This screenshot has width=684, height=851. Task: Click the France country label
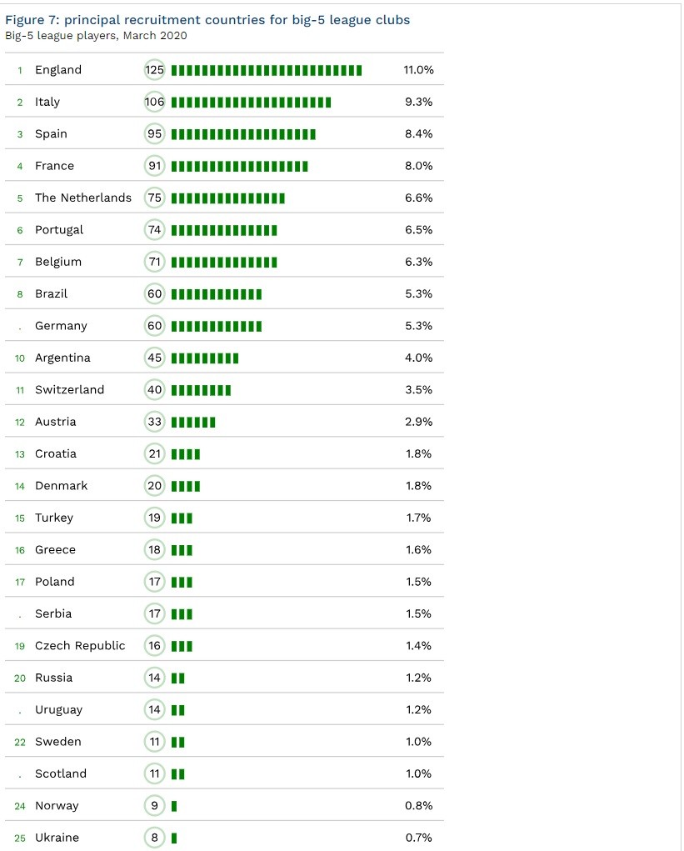[54, 166]
